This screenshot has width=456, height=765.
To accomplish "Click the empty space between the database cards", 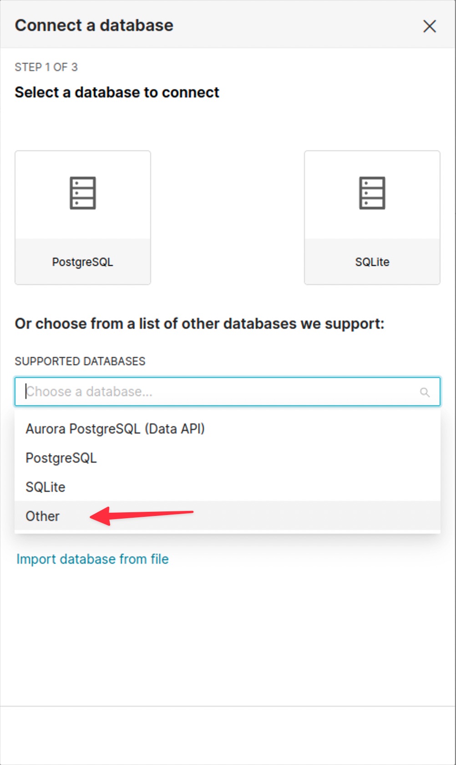I will click(227, 218).
